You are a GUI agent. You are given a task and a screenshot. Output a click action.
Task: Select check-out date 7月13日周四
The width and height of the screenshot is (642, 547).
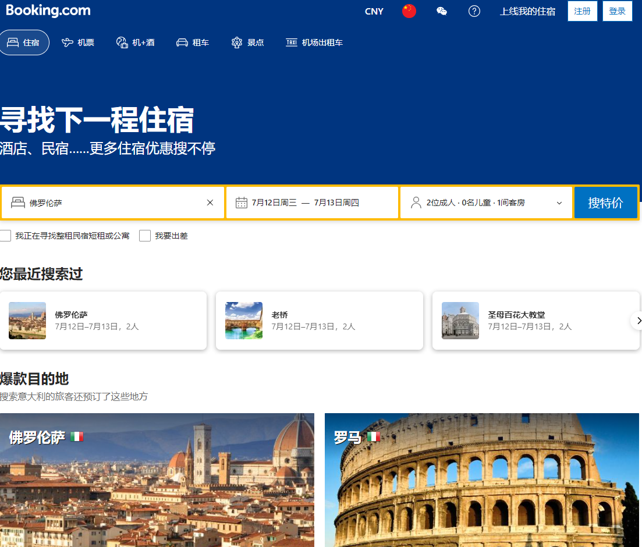336,203
